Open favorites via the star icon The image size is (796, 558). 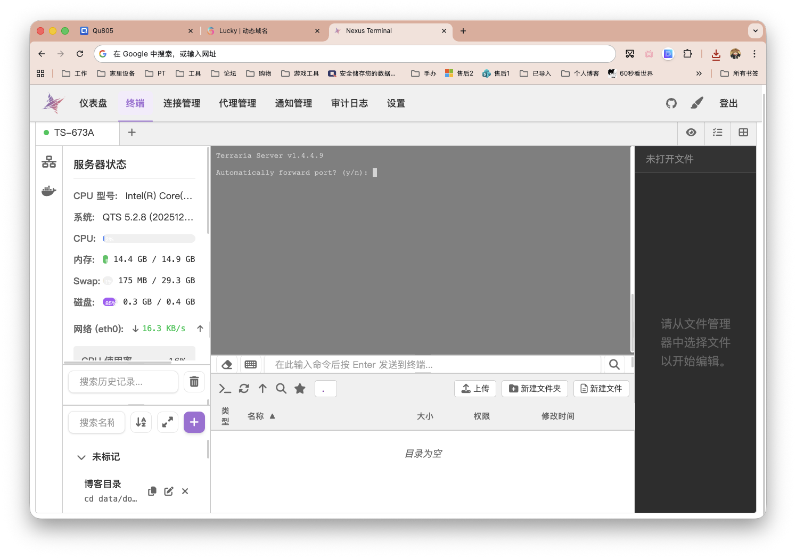point(299,389)
